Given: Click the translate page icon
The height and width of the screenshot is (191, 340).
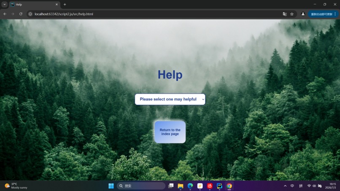Looking at the screenshot, I should [x=285, y=14].
